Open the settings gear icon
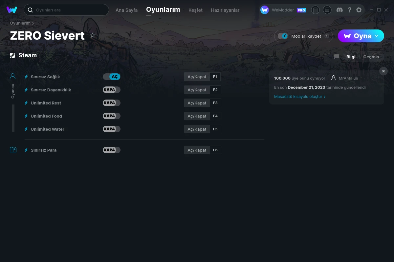Viewport: 394px width, 262px height. pyautogui.click(x=359, y=10)
